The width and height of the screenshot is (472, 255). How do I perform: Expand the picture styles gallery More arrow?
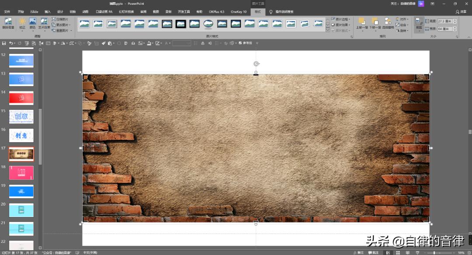tap(328, 30)
